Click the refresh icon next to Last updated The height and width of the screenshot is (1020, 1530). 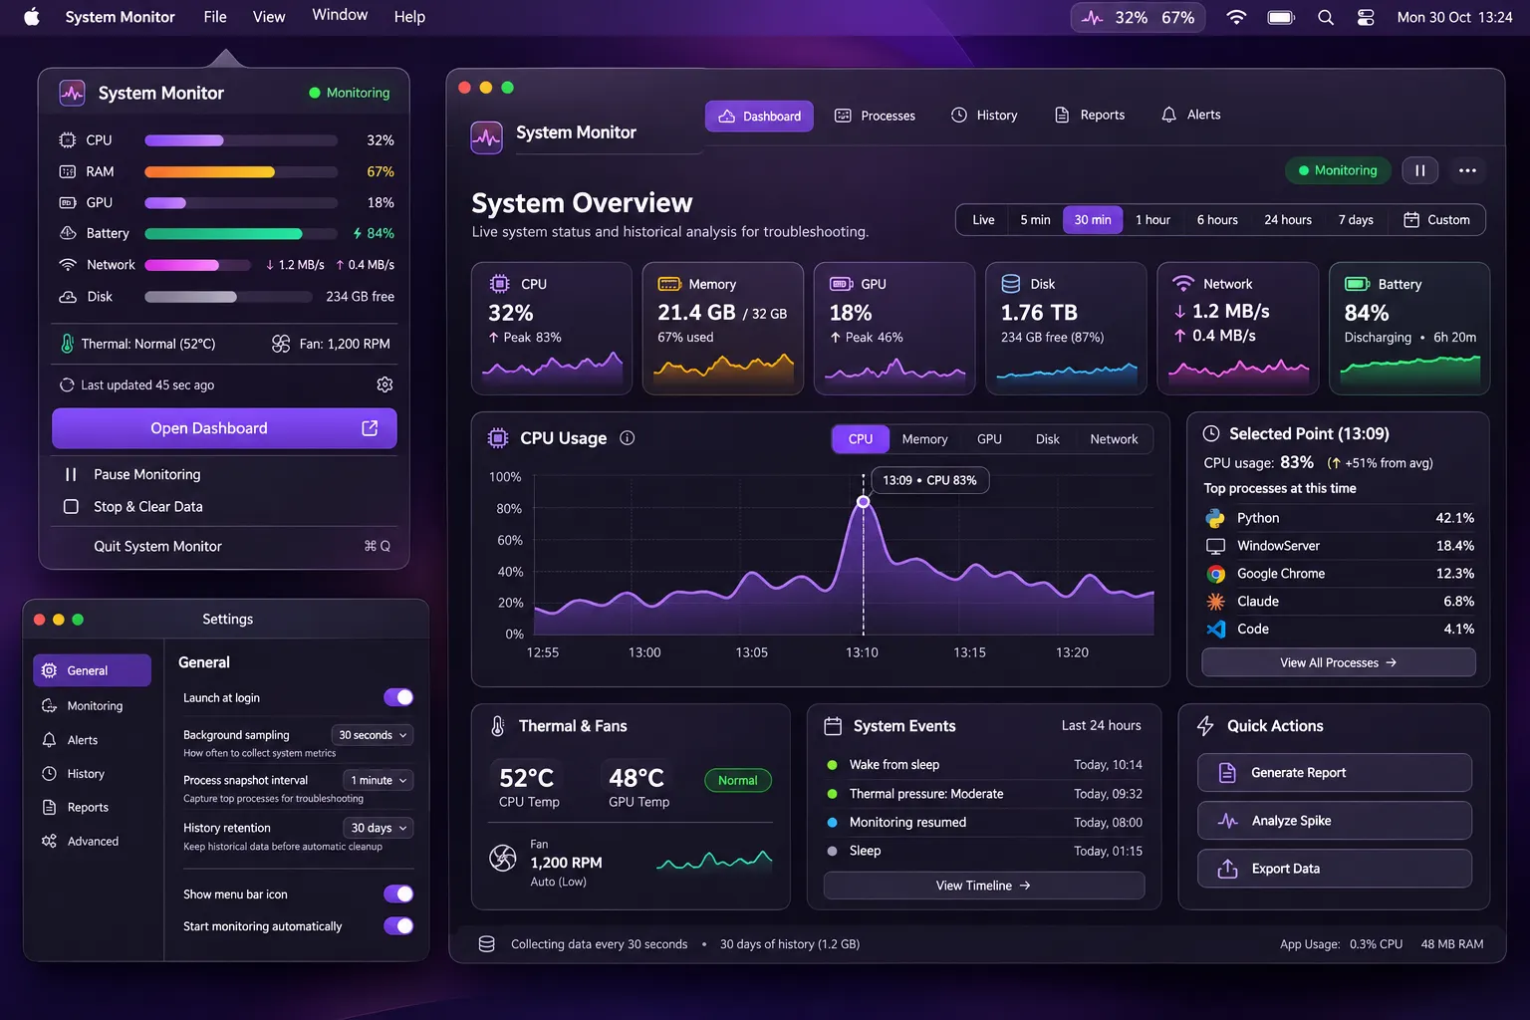pyautogui.click(x=67, y=384)
